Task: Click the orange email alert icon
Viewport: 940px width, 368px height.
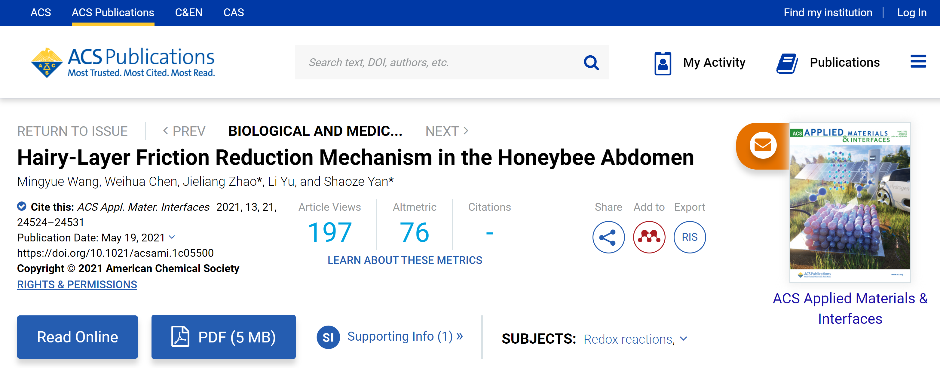Action: click(x=763, y=145)
